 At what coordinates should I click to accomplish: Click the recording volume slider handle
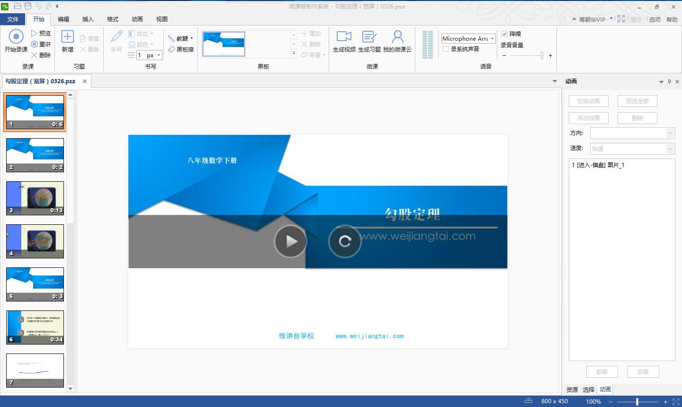542,55
